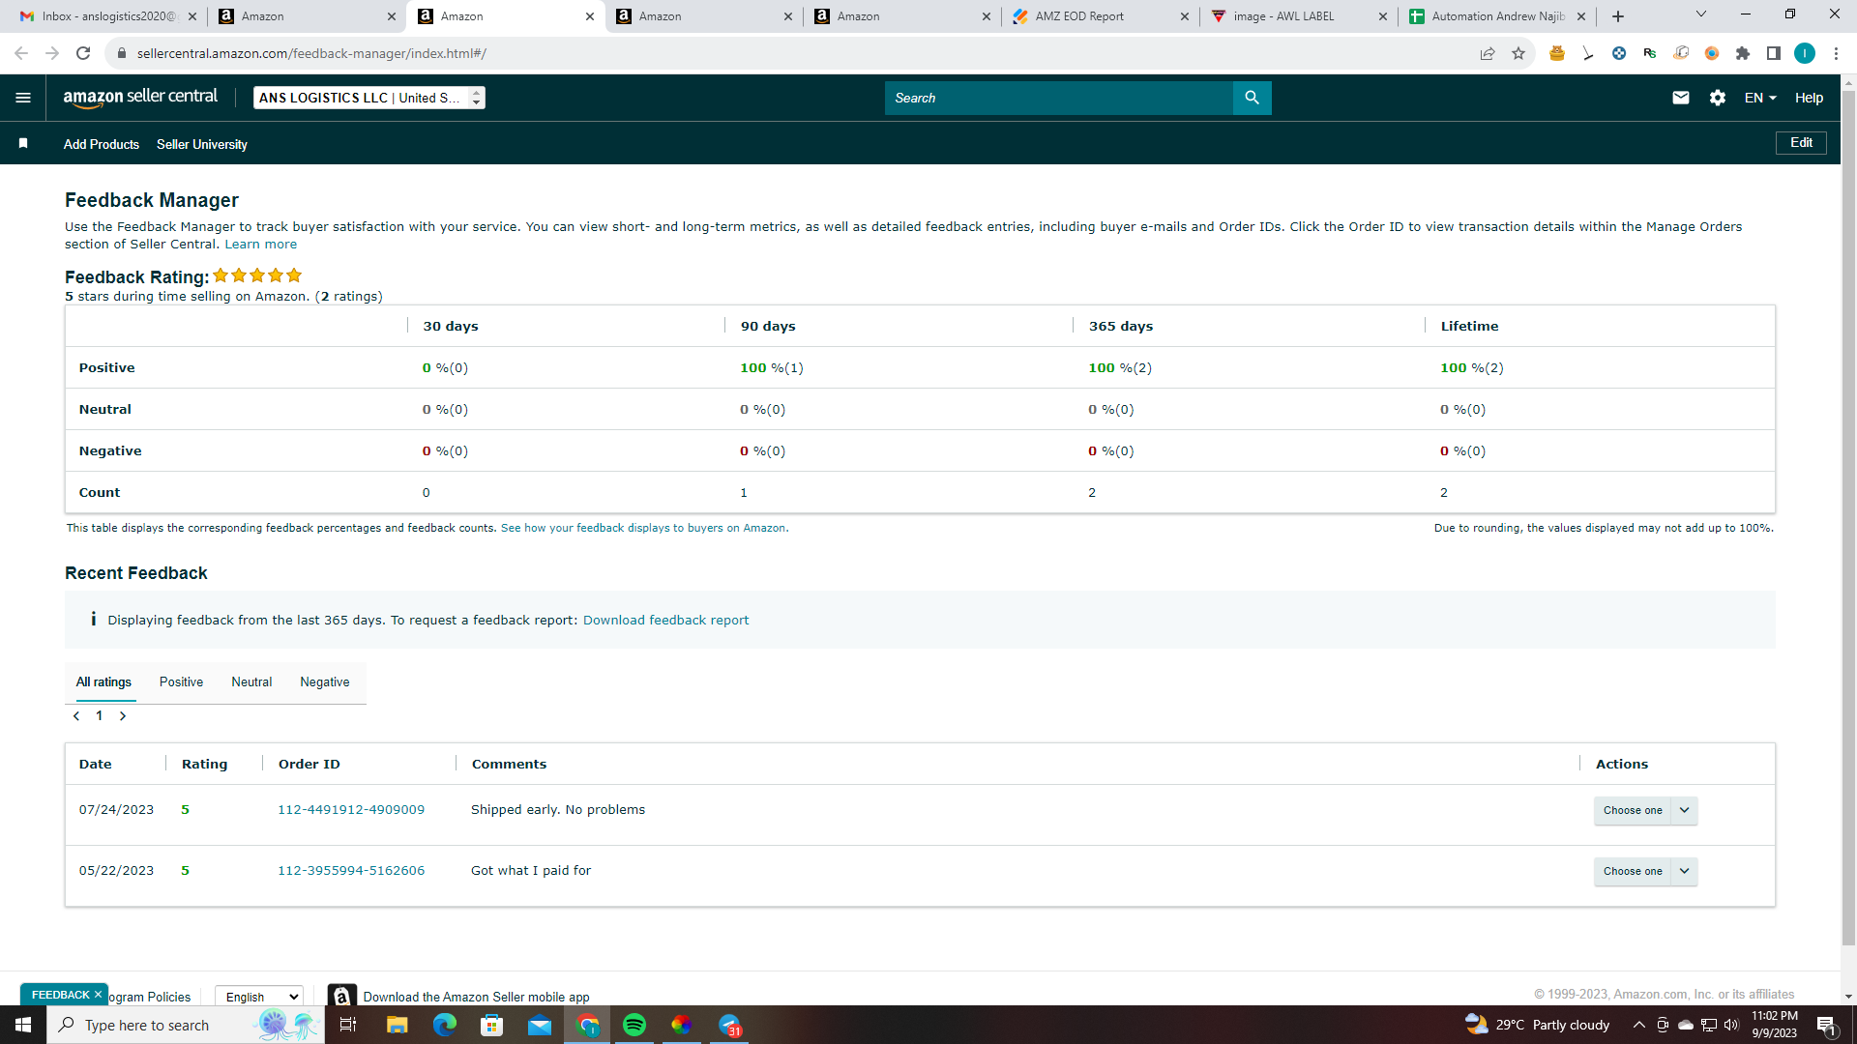
Task: Open the Amazon Seller mobile app icon
Action: coord(341,996)
